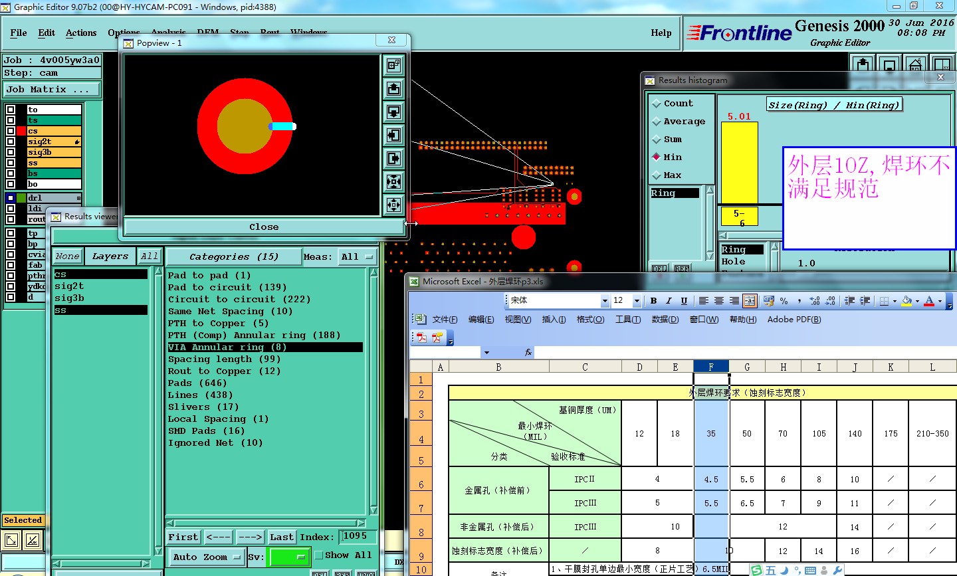Toggle the checkbox for layer ts
The width and height of the screenshot is (957, 576).
tap(11, 120)
